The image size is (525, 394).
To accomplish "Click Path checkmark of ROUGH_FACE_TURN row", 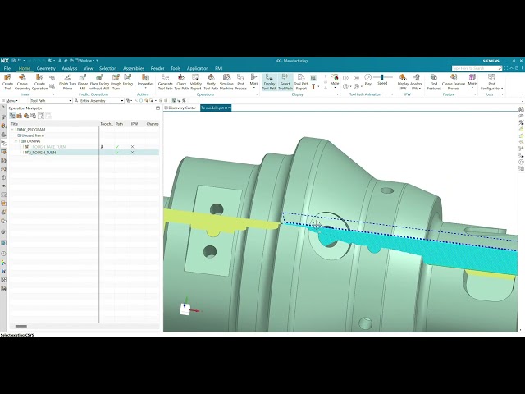I will click(116, 147).
